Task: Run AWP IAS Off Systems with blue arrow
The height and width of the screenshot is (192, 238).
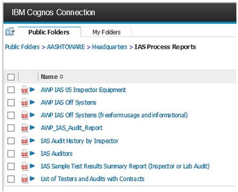Action: coord(32,102)
